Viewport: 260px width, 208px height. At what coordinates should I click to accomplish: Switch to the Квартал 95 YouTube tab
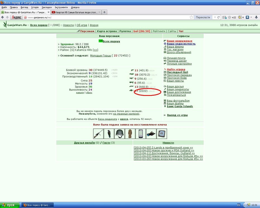76,12
